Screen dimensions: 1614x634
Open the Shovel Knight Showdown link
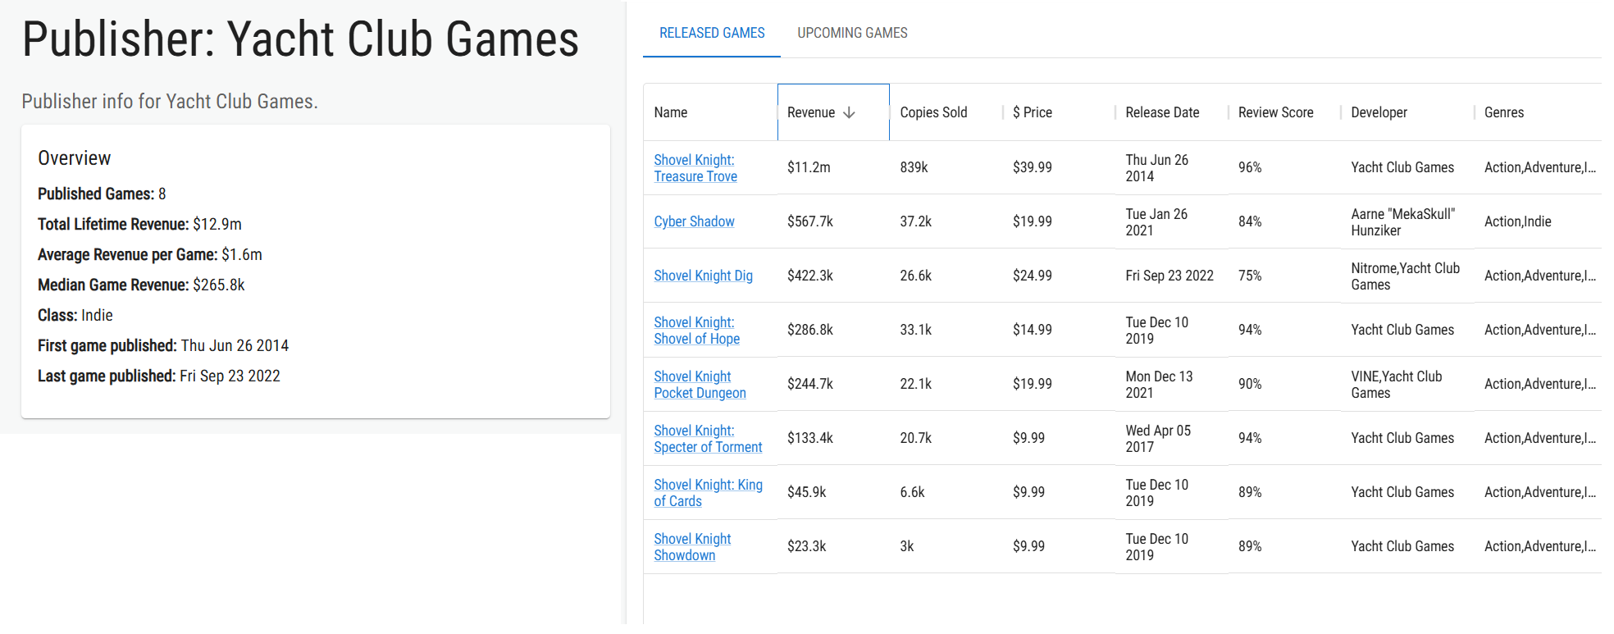(692, 546)
